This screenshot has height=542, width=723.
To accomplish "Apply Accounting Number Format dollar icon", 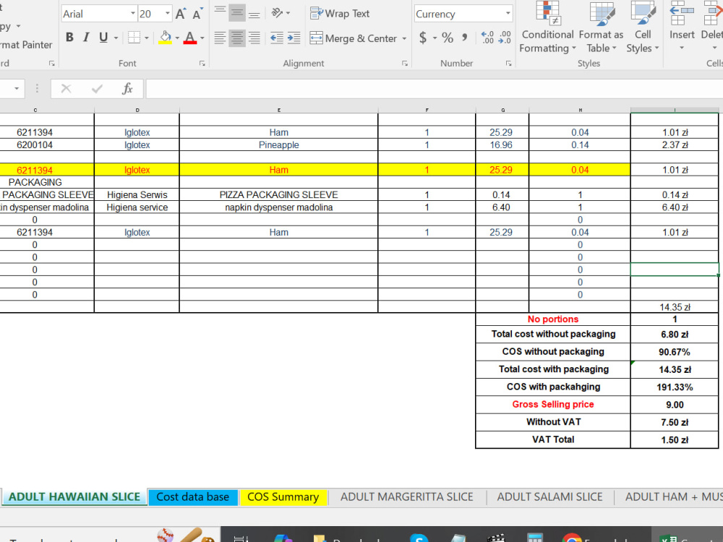I will 423,38.
